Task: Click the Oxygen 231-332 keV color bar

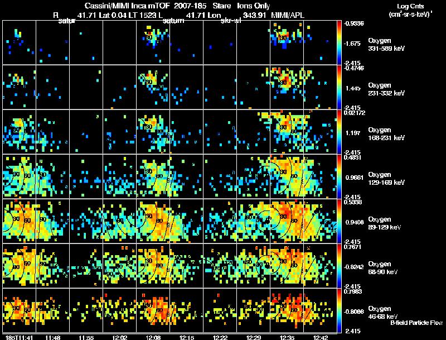Action: click(339, 87)
